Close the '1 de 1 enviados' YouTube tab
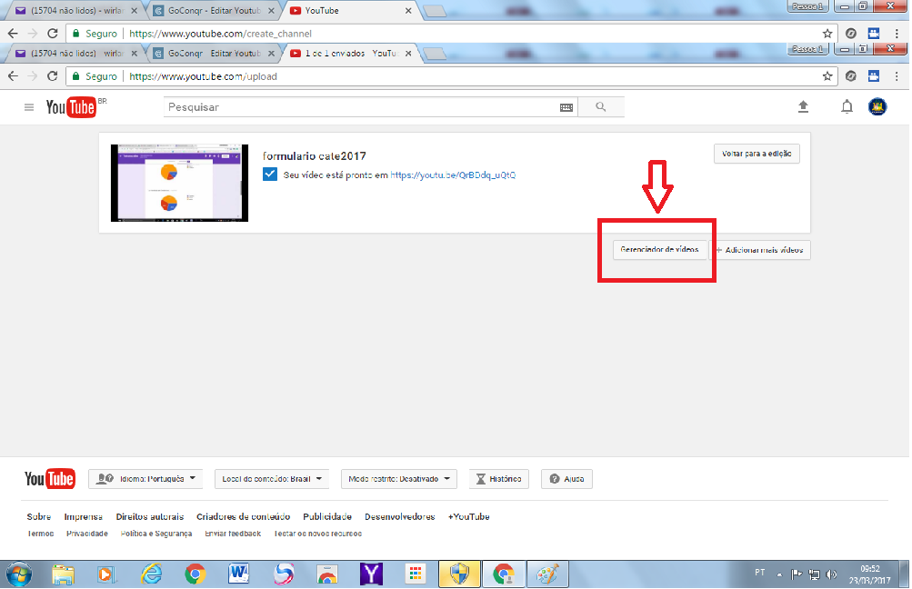Viewport: 912px width, 589px height. 408,54
